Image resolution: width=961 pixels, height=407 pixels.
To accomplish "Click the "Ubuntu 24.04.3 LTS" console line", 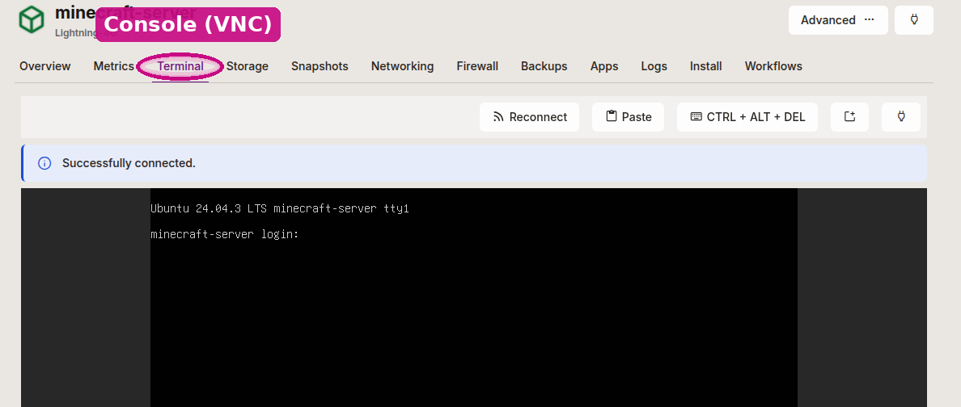I will 279,208.
